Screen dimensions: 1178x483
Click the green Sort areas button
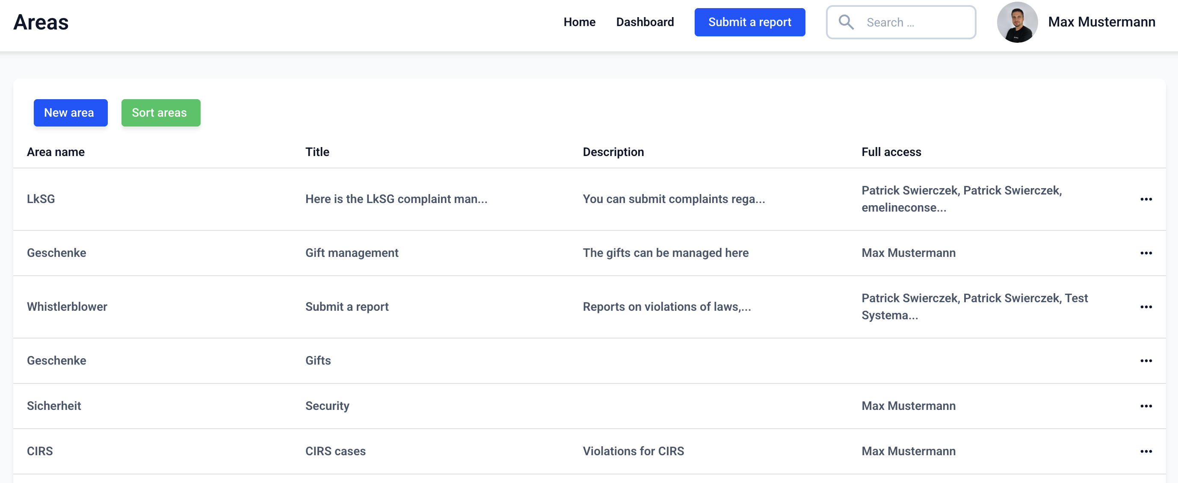pos(160,113)
